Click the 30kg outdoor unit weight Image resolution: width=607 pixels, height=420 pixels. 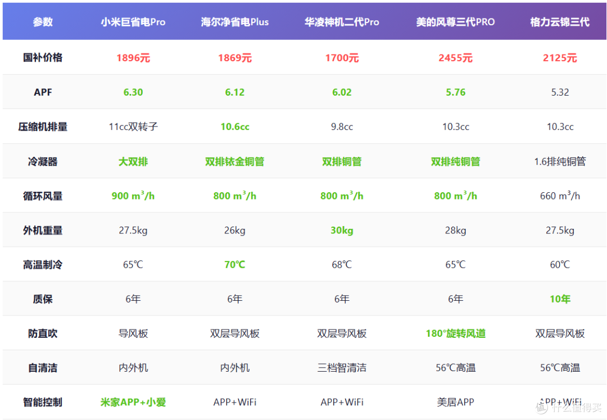coord(342,231)
